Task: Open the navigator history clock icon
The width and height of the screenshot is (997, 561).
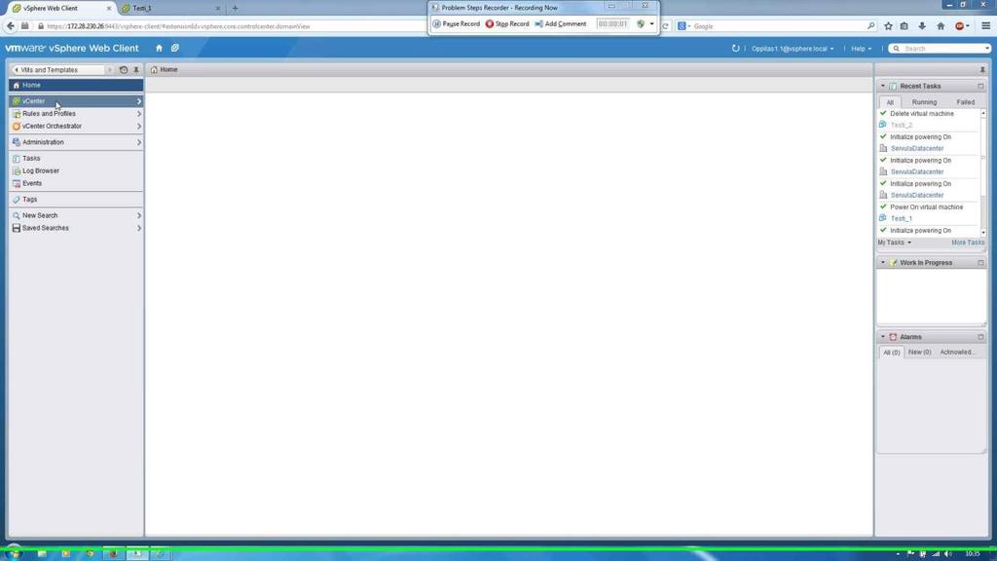Action: point(124,70)
